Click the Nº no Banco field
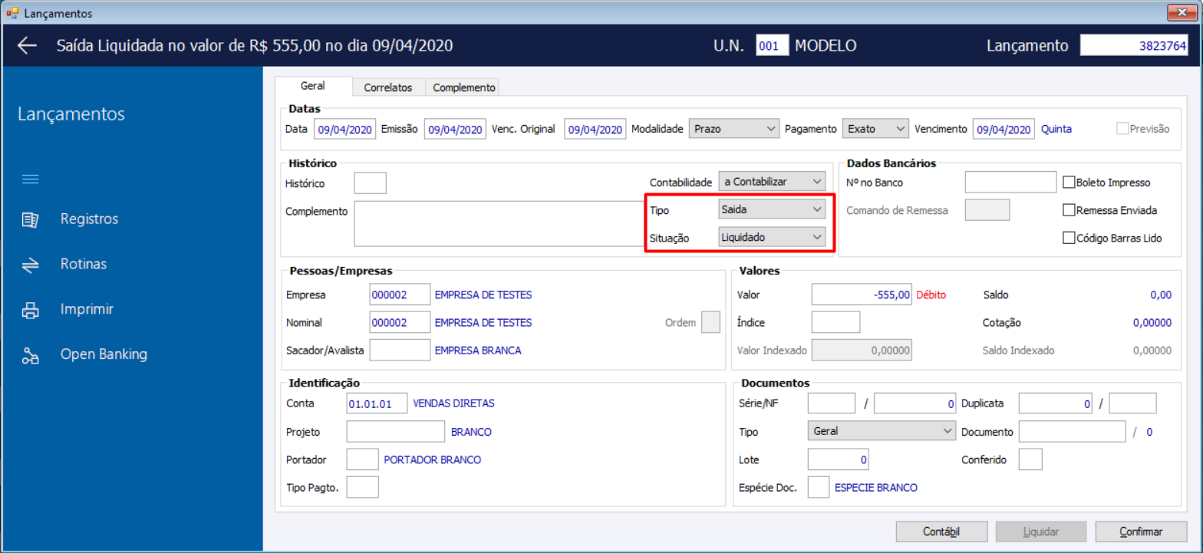The height and width of the screenshot is (553, 1203). 1010,183
